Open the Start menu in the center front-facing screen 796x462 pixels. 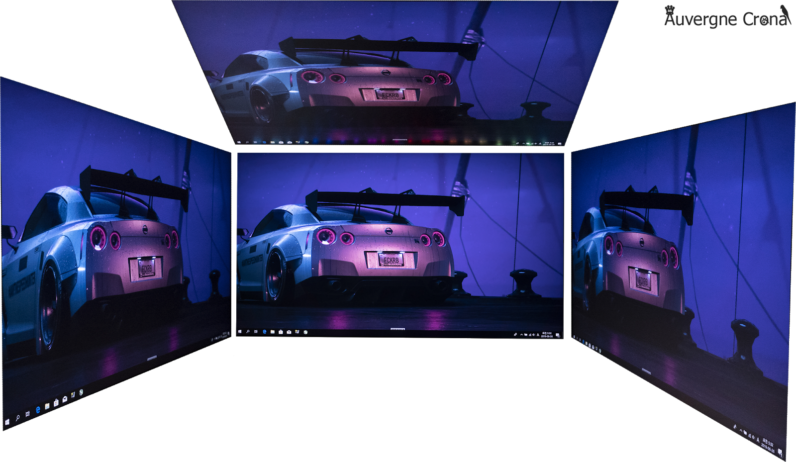240,331
